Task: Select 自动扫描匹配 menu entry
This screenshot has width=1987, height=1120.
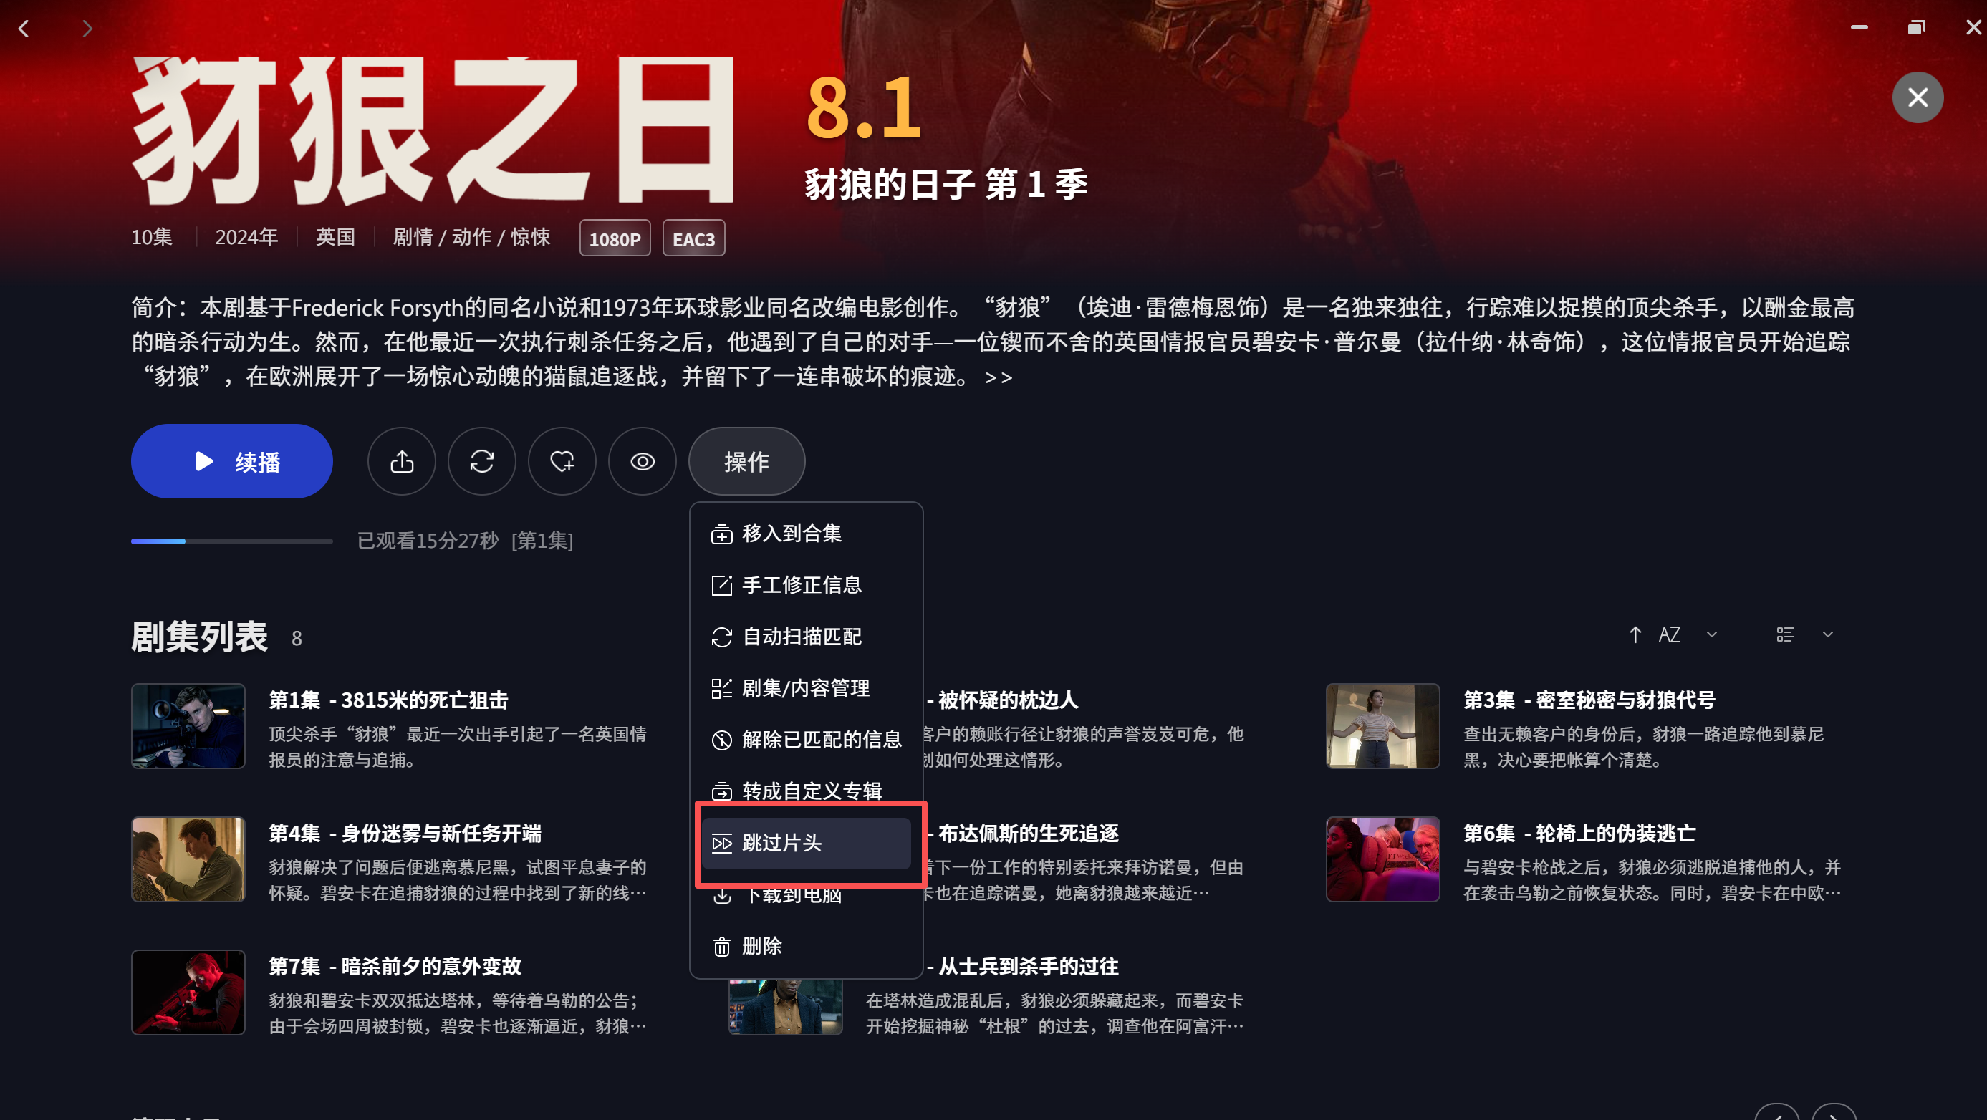Action: click(806, 637)
